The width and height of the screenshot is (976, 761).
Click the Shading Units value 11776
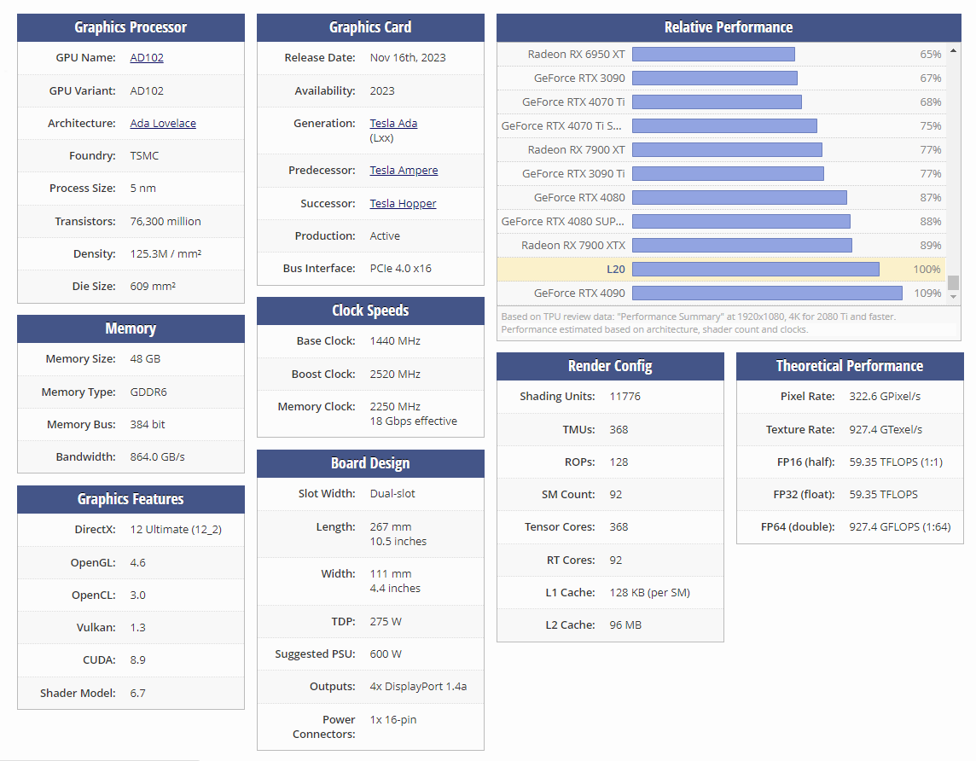(625, 397)
